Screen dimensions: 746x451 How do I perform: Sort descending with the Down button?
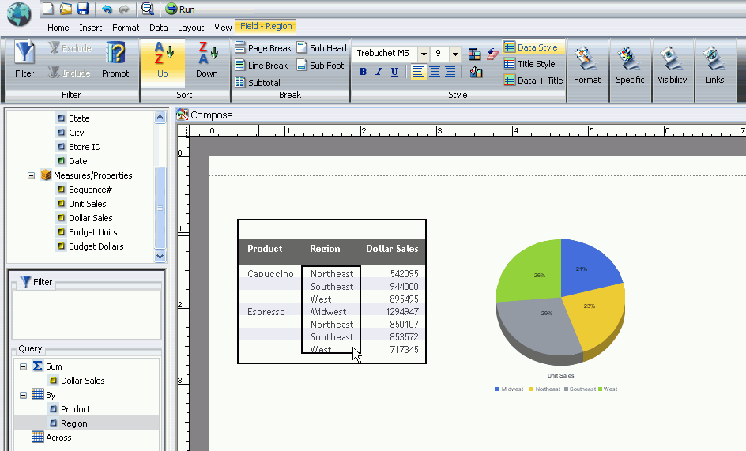[x=207, y=59]
